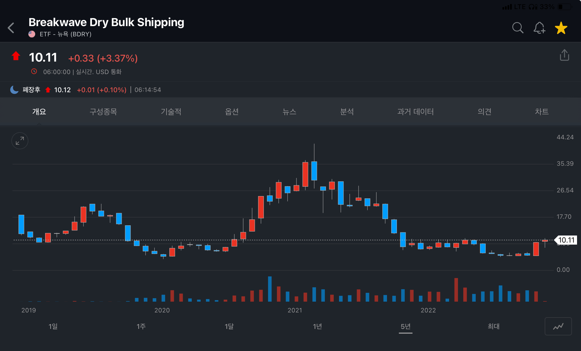Set chart range to 1주
Viewport: 581px width, 351px height.
click(141, 326)
